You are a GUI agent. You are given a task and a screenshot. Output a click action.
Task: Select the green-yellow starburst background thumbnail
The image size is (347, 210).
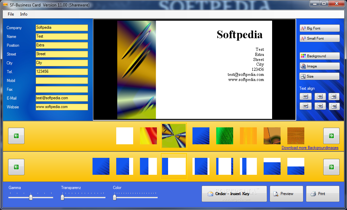point(174,135)
